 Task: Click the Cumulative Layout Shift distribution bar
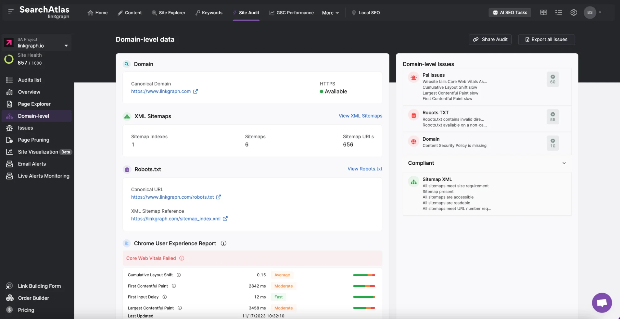pos(364,275)
